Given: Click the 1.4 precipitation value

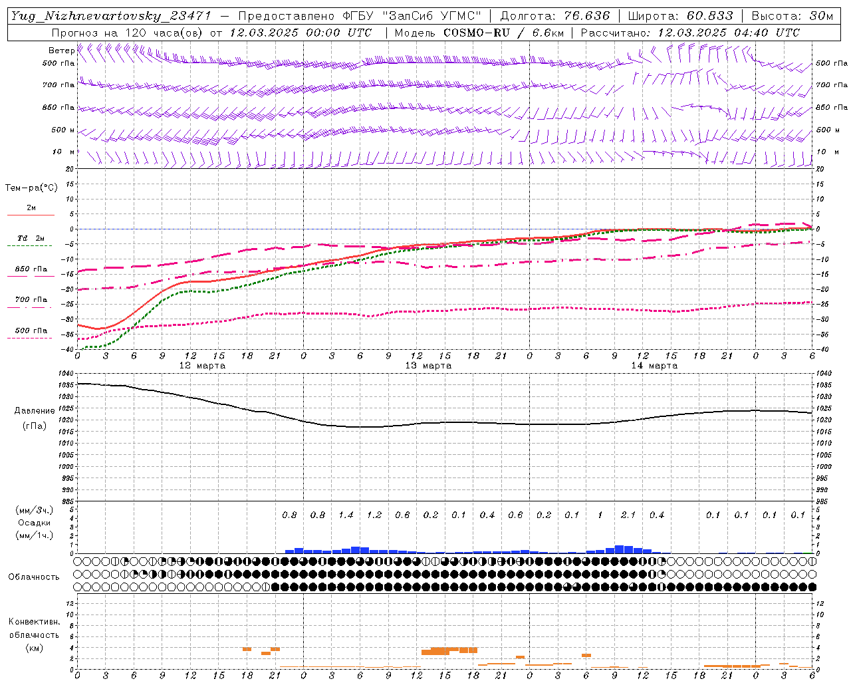Looking at the screenshot, I should point(346,515).
